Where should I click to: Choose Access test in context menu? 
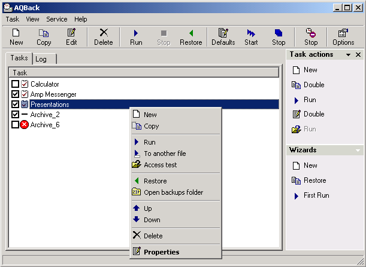176,165
